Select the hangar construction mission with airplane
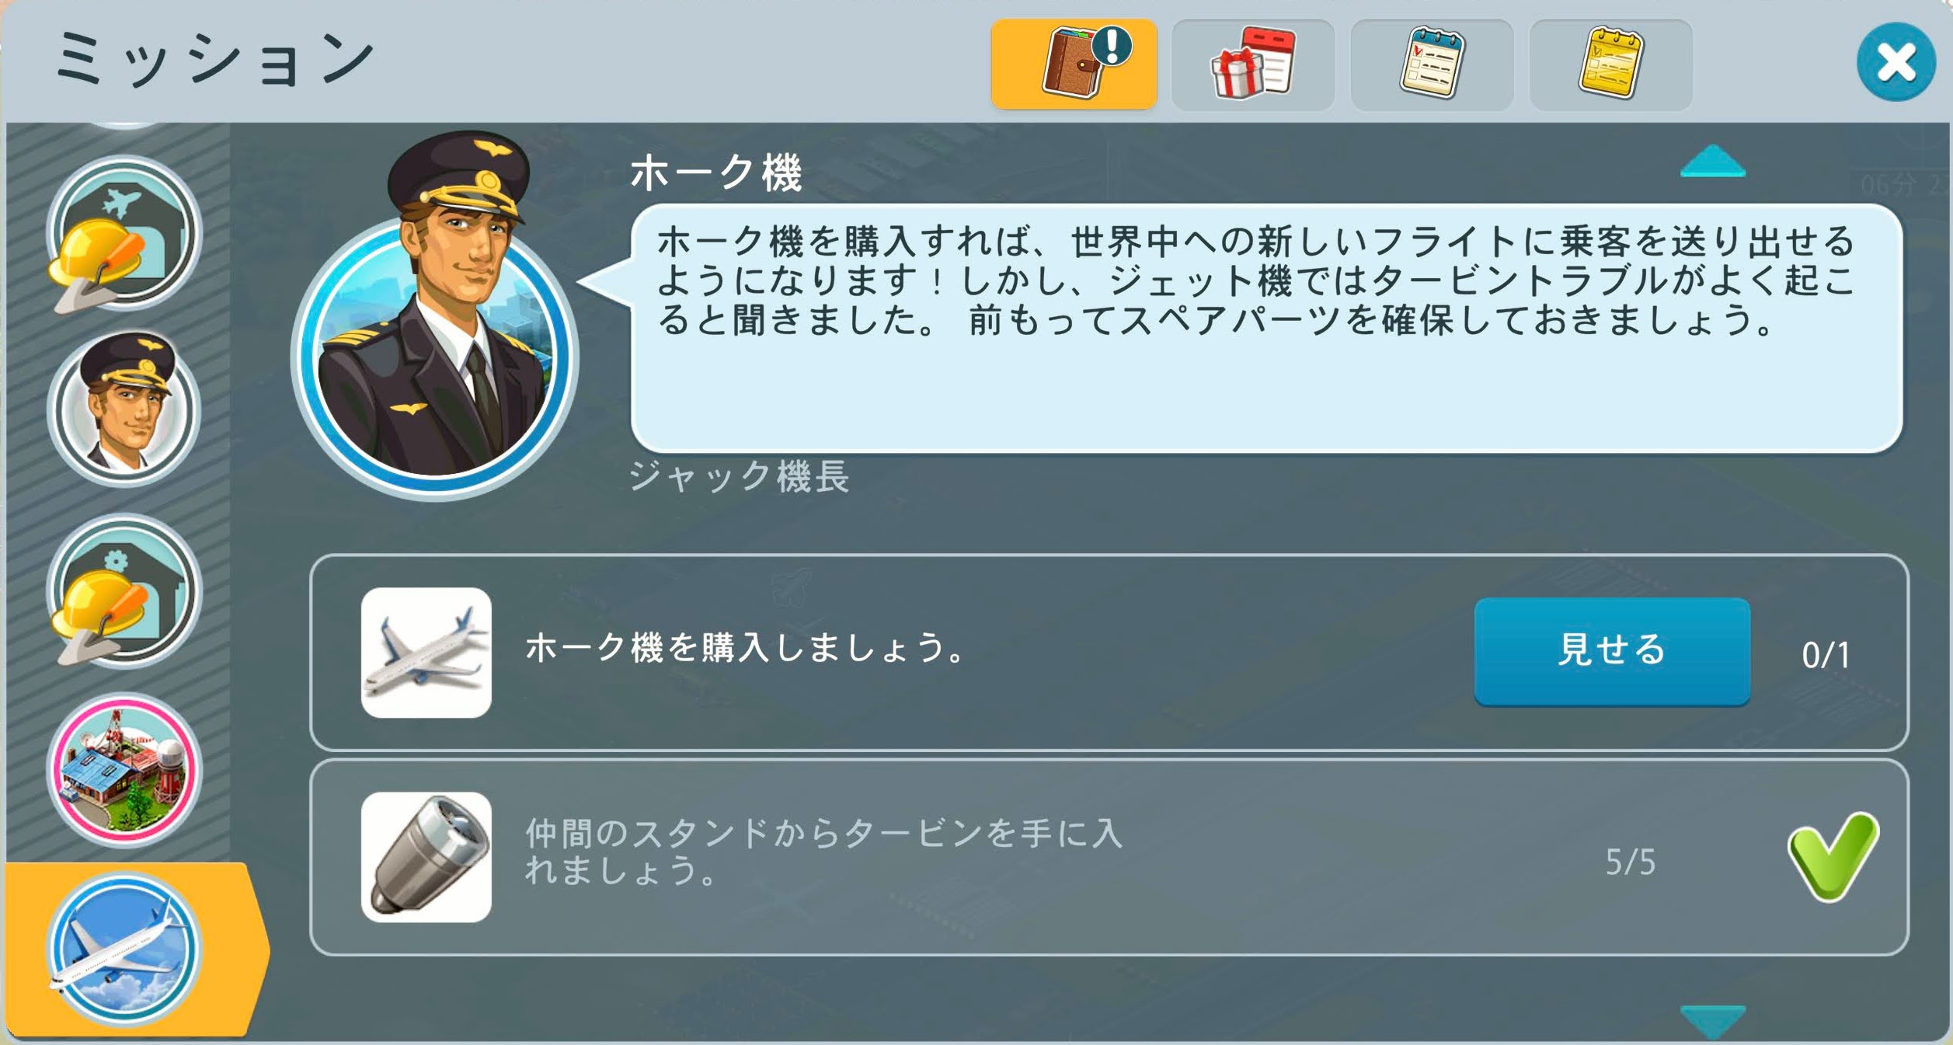The width and height of the screenshot is (1953, 1045). tap(123, 232)
